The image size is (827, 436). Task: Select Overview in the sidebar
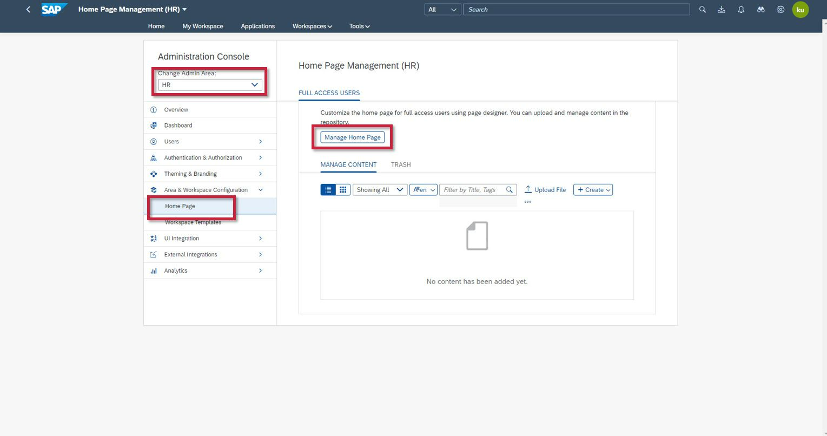pyautogui.click(x=210, y=110)
